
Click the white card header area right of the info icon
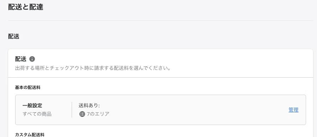point(174,59)
